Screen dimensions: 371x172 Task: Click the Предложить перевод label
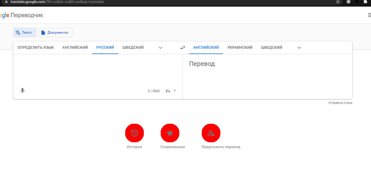coord(221,147)
